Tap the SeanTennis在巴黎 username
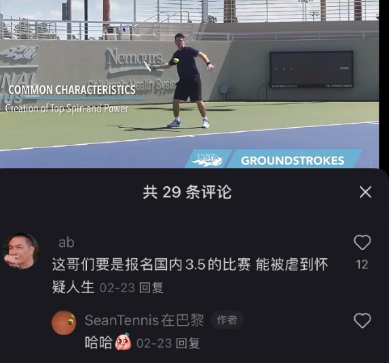Viewport: 391px width, 363px height. click(144, 320)
